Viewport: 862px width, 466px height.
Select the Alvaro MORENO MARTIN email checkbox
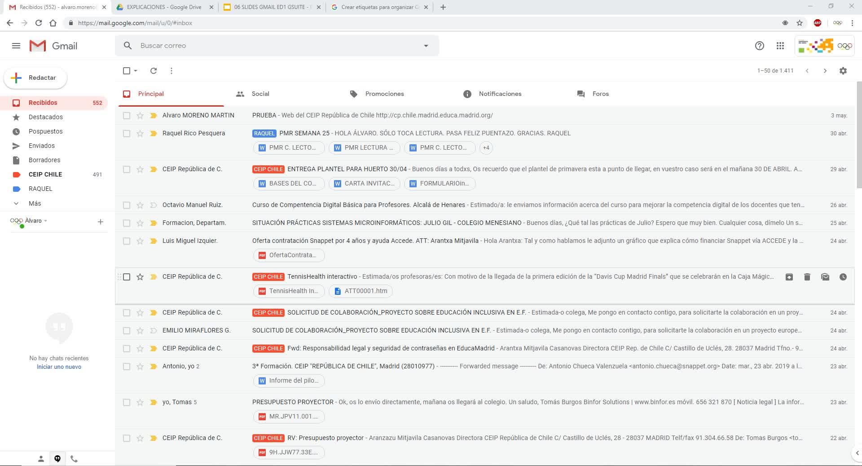(x=127, y=116)
